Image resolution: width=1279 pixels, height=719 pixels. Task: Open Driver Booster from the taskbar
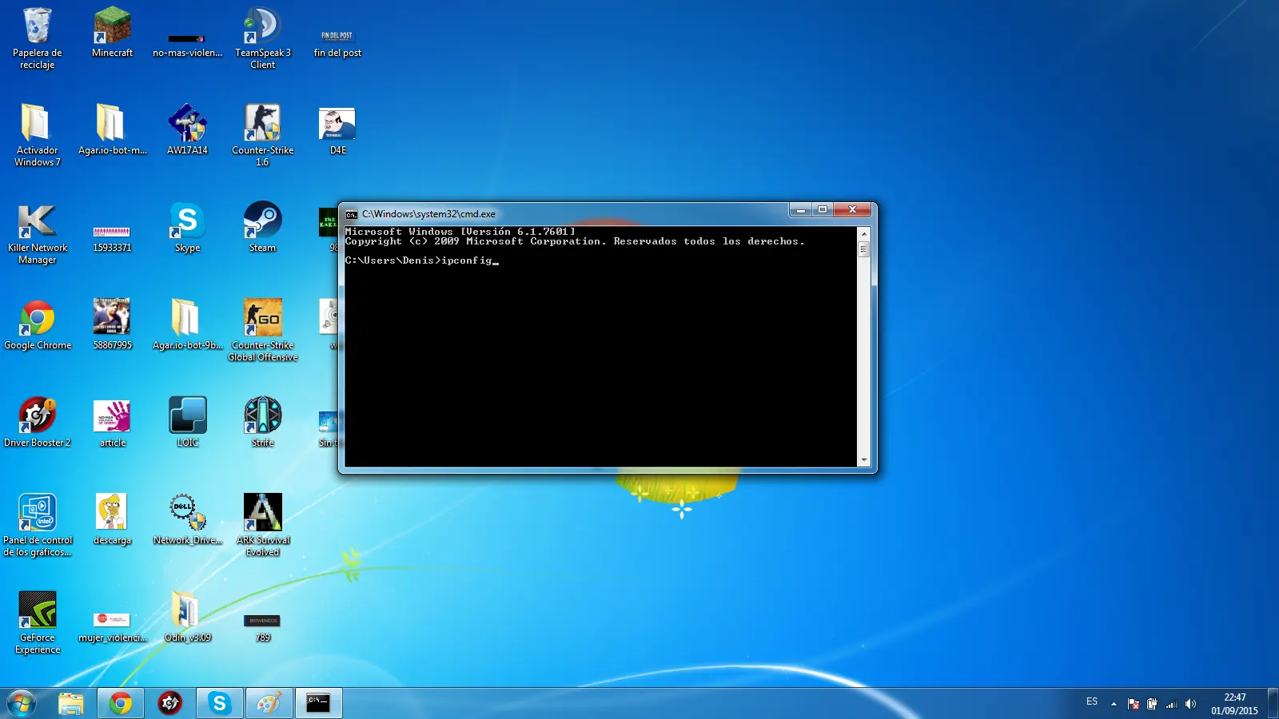169,703
